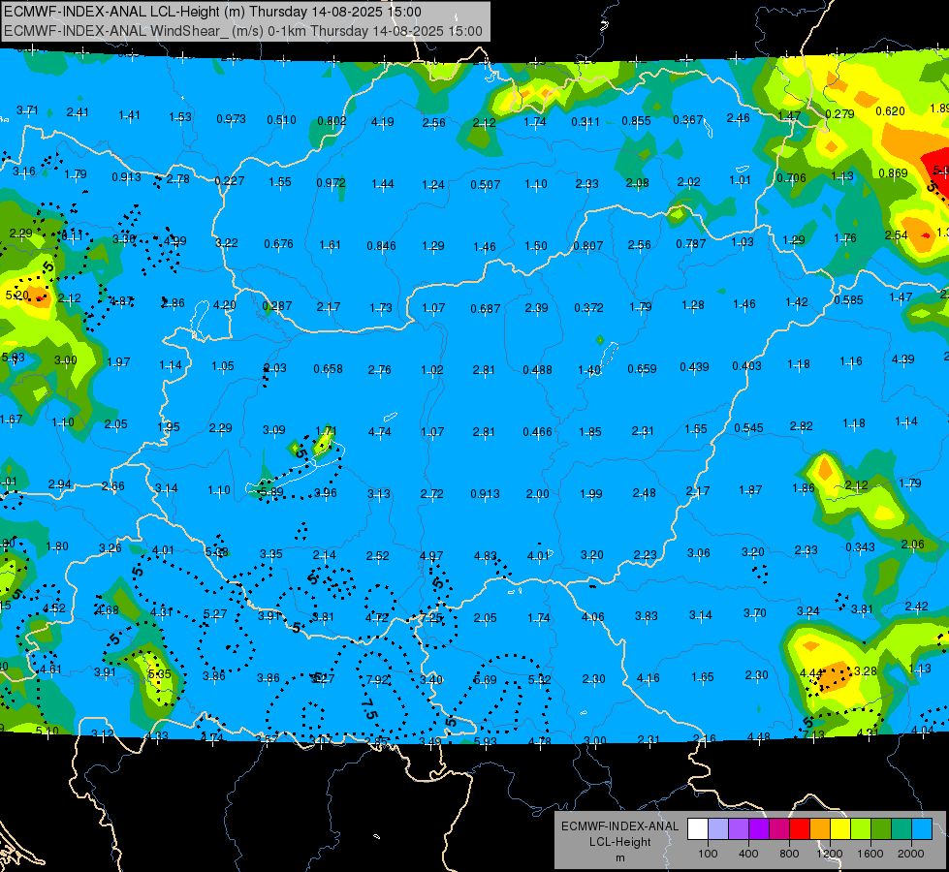Click the legend tick value 400
The height and width of the screenshot is (872, 949).
point(748,854)
